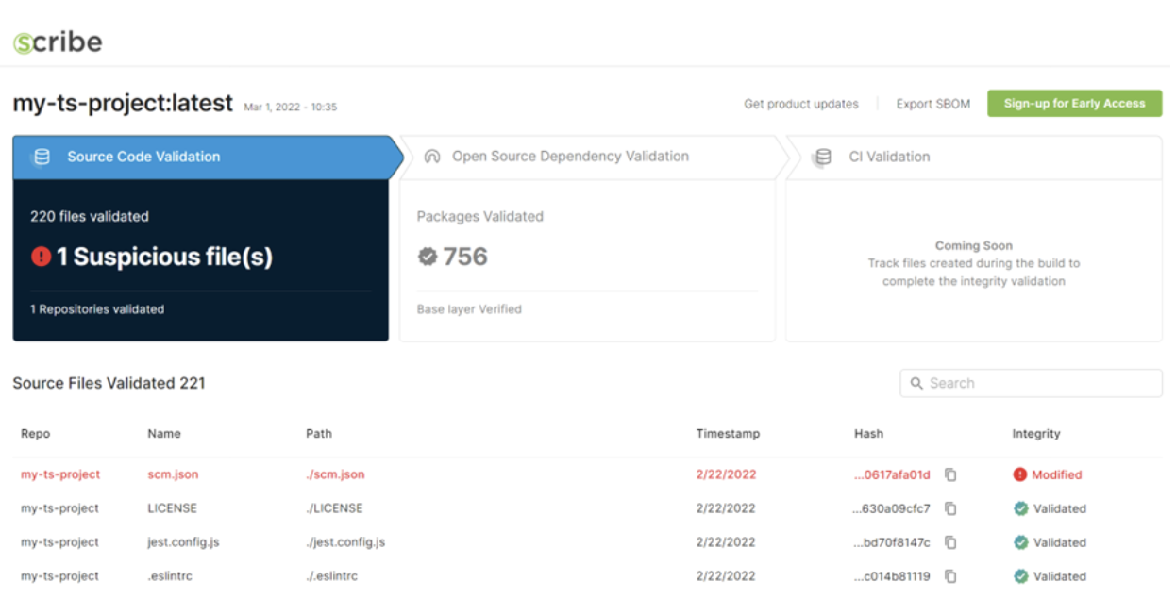Click the red Suspicious file alert icon
1176x615 pixels.
point(41,257)
